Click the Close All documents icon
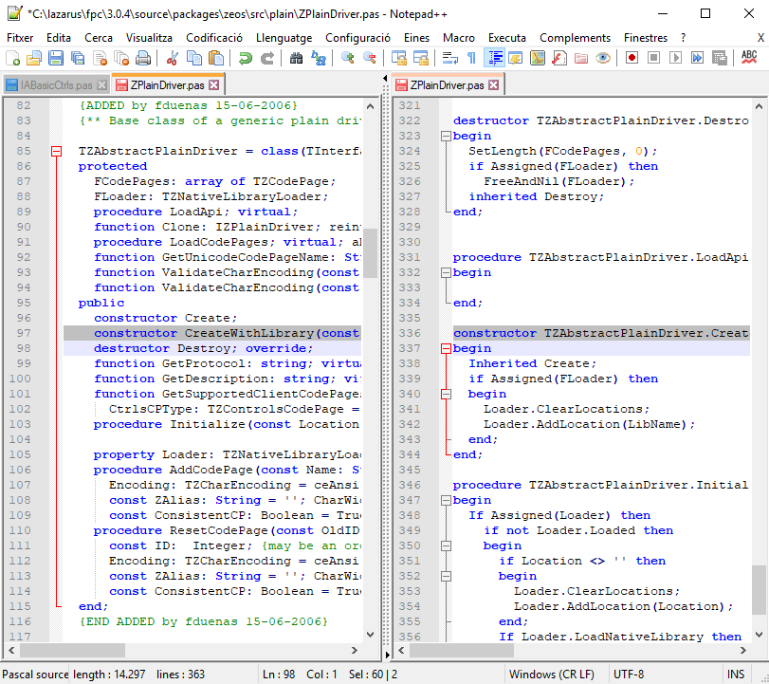769x684 pixels. pos(121,58)
